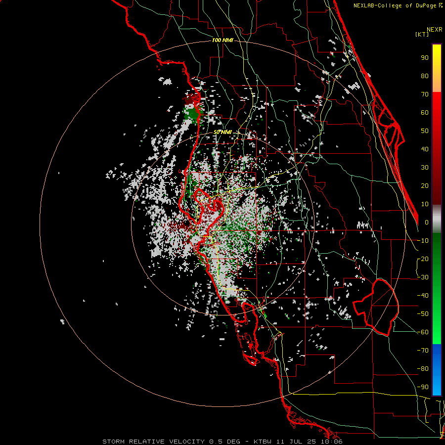Click the yellow '50 NMI' range ring label
This screenshot has width=445, height=445.
(222, 132)
